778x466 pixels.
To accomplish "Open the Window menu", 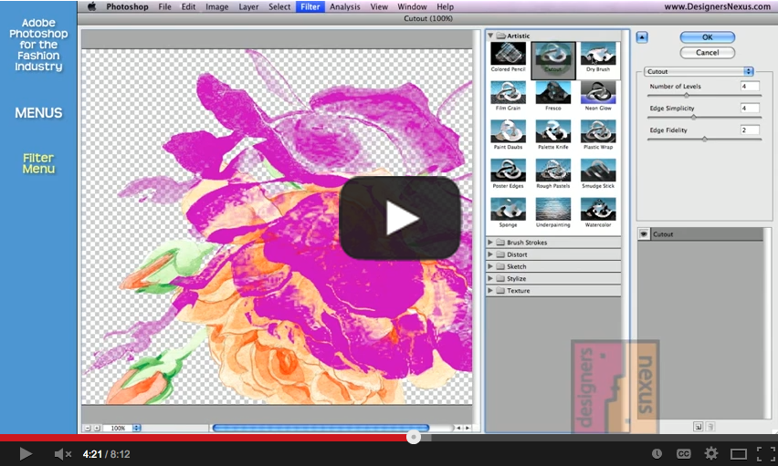I will pyautogui.click(x=412, y=6).
